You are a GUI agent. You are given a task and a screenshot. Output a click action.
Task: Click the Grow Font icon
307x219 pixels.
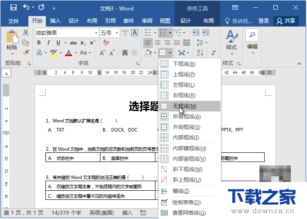[102, 53]
